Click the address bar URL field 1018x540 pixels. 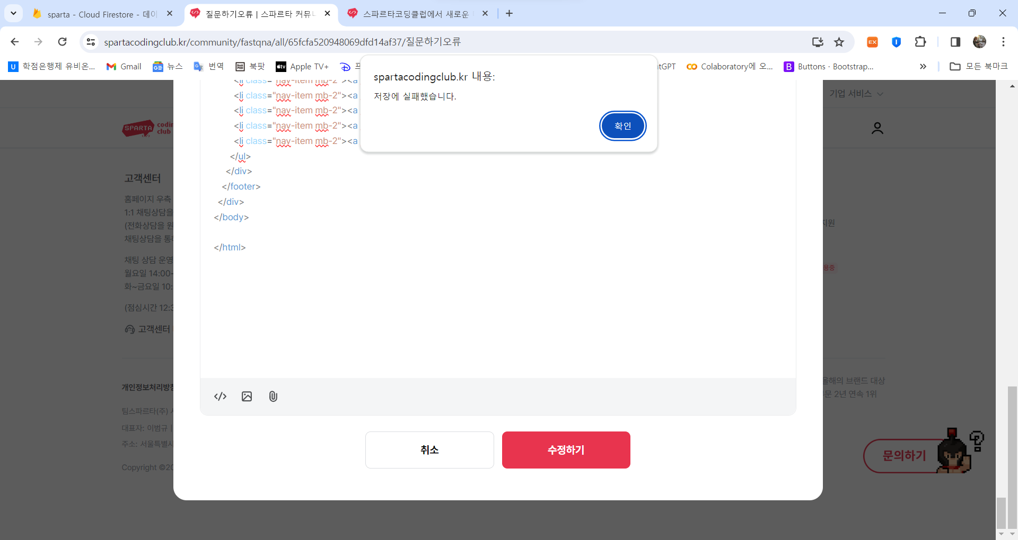coord(451,42)
